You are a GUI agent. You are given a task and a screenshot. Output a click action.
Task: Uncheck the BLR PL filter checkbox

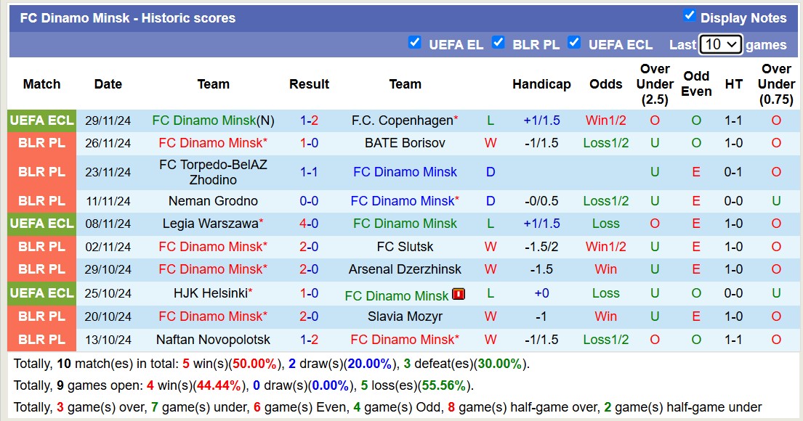click(499, 42)
